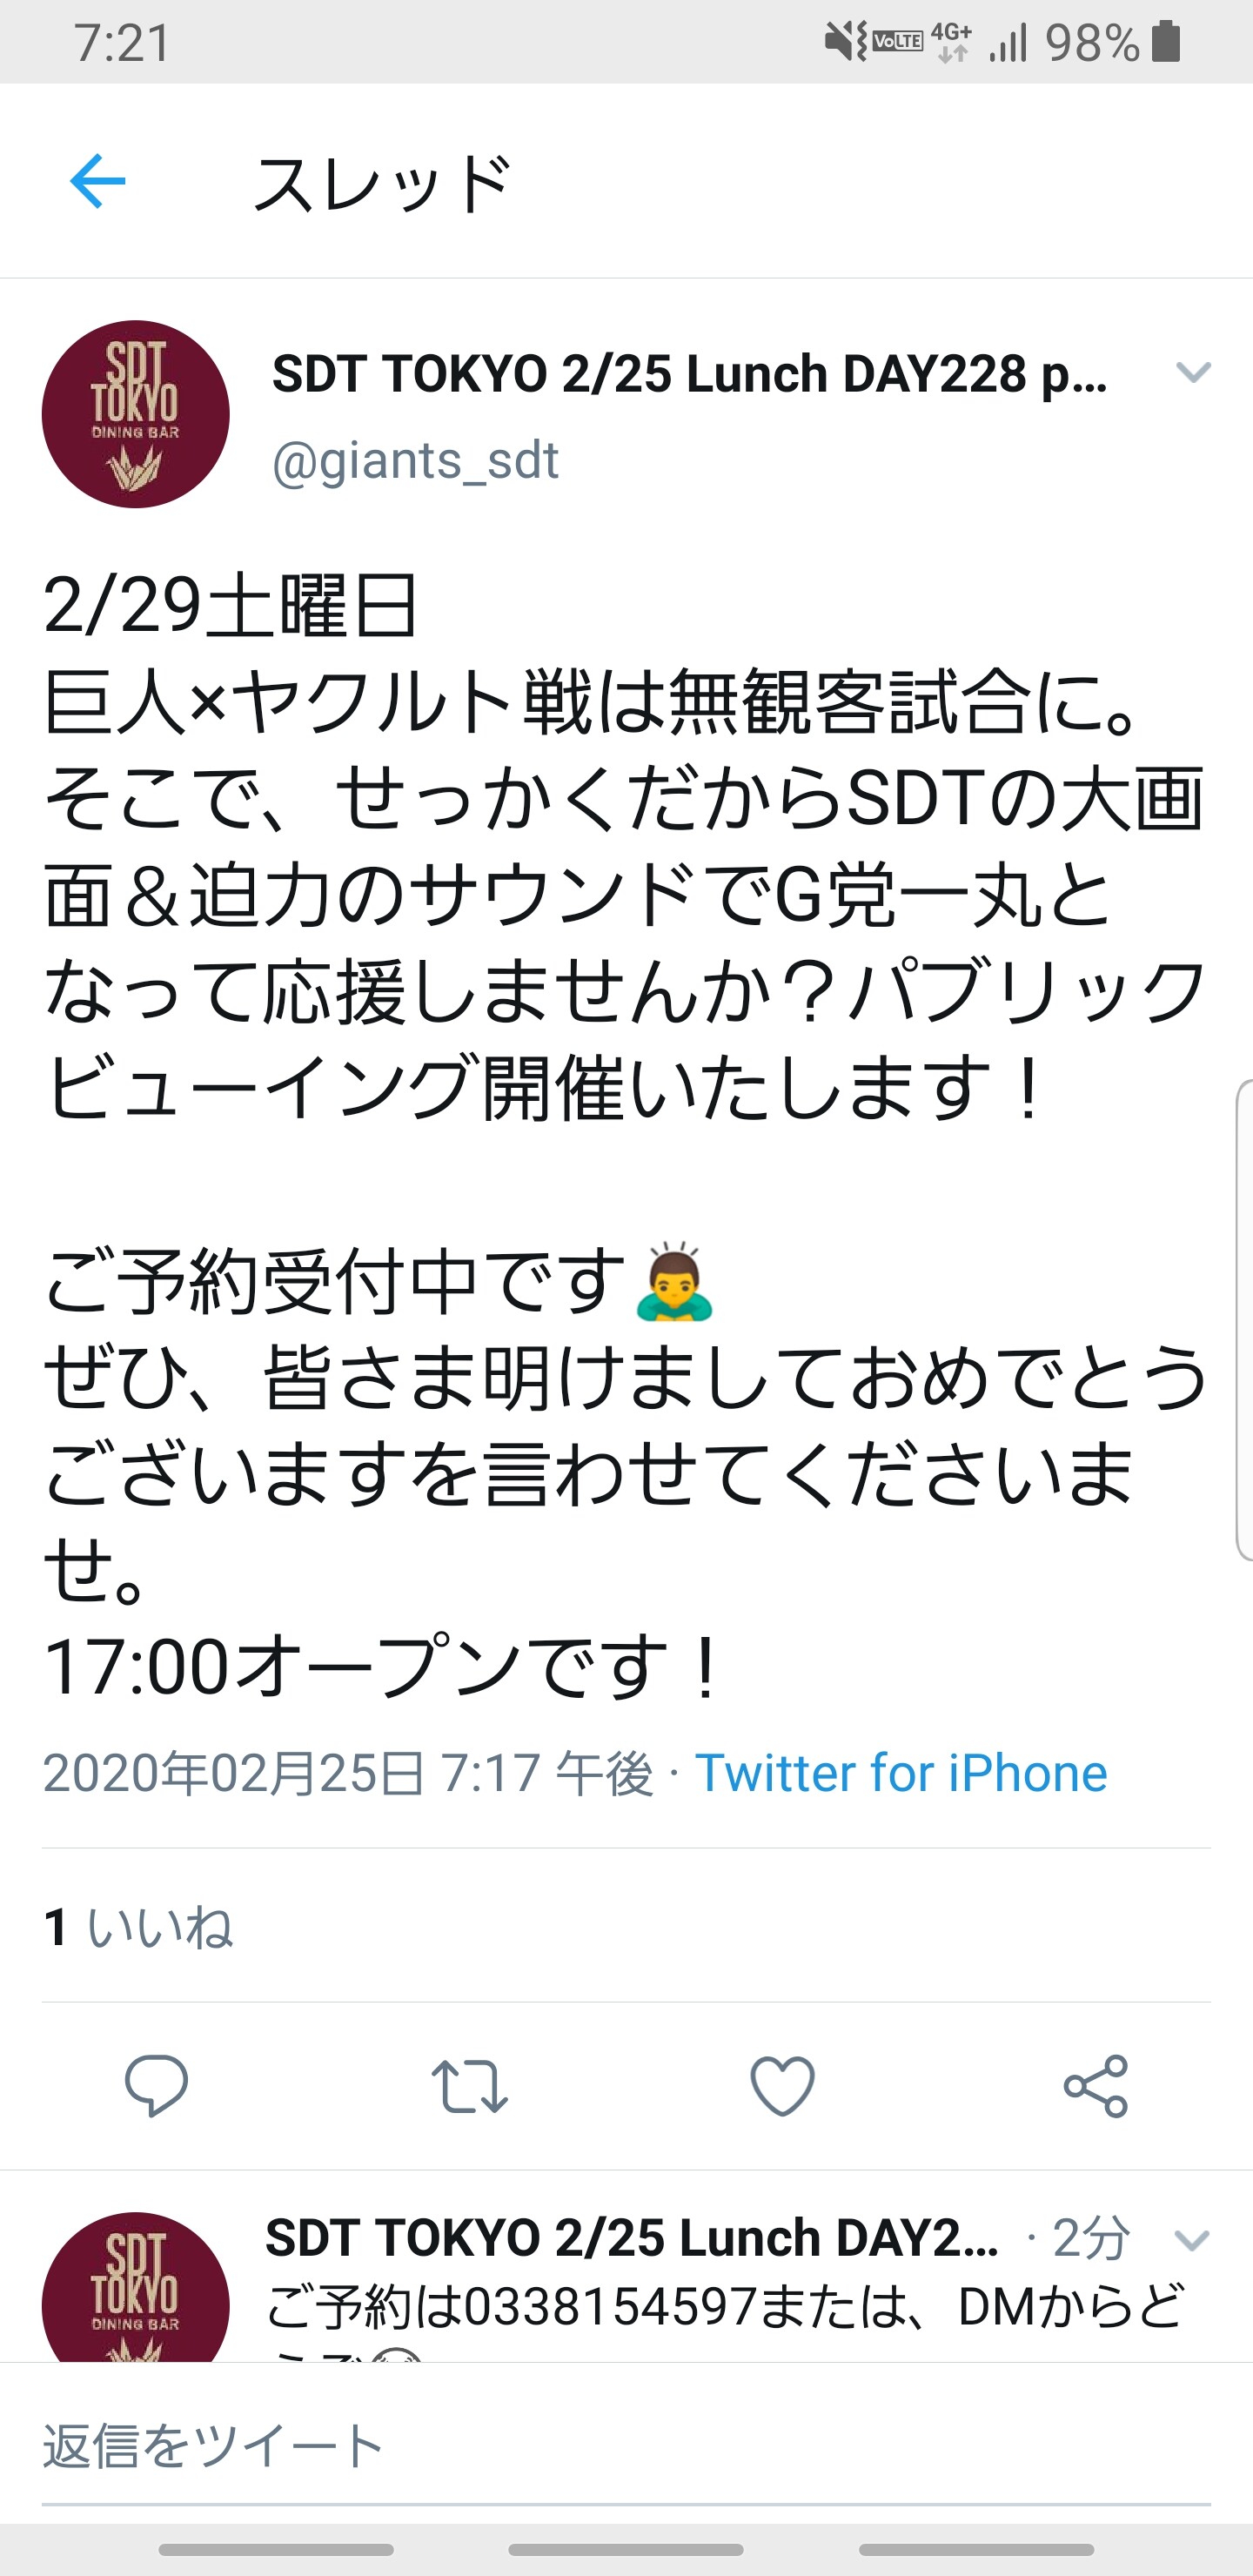The height and width of the screenshot is (2576, 1253).
Task: Tap the @giants_sdt handle
Action: click(415, 461)
